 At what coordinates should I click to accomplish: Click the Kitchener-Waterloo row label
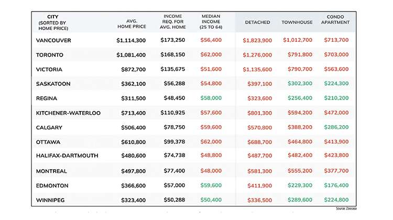point(68,113)
